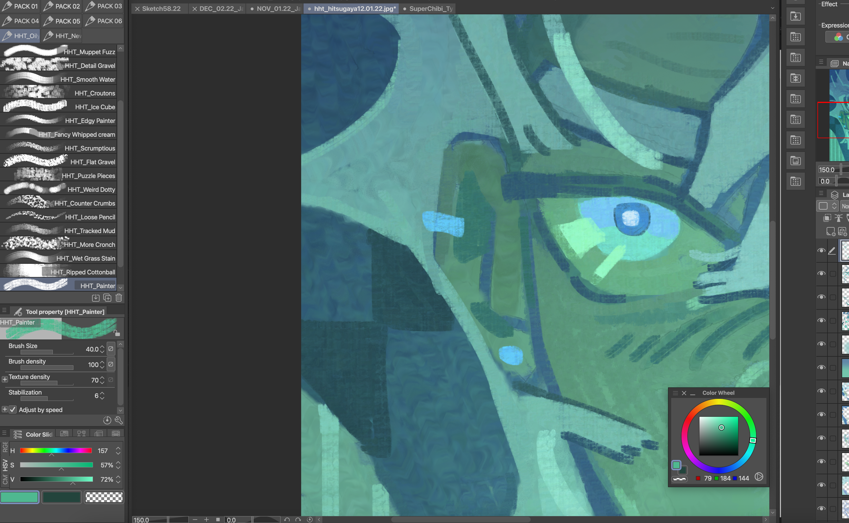Click the lock icon on HHT_Painter preview
The width and height of the screenshot is (849, 523).
tap(117, 333)
